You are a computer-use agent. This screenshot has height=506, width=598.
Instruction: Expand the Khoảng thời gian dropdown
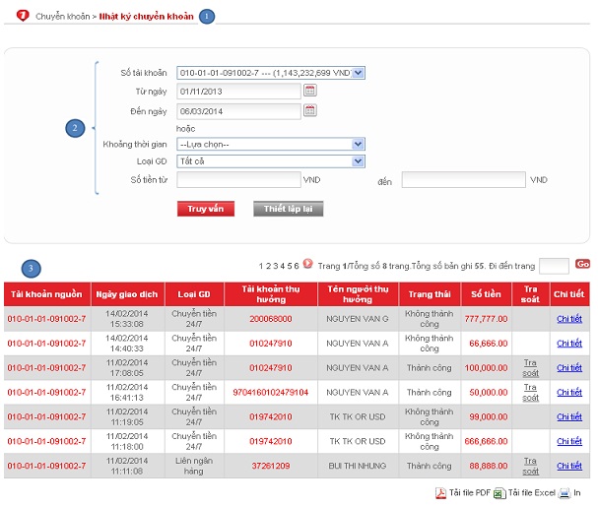(x=271, y=144)
